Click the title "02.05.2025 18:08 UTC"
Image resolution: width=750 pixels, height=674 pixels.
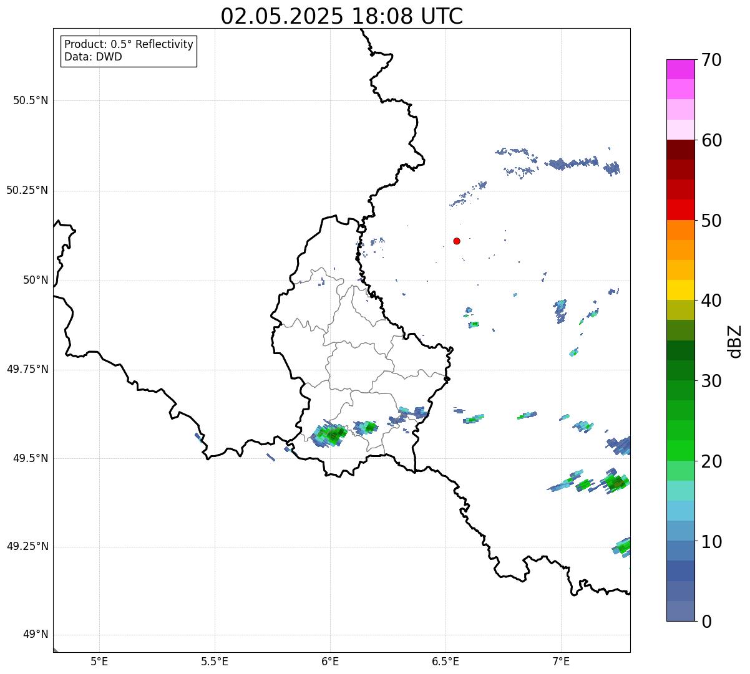coord(342,16)
